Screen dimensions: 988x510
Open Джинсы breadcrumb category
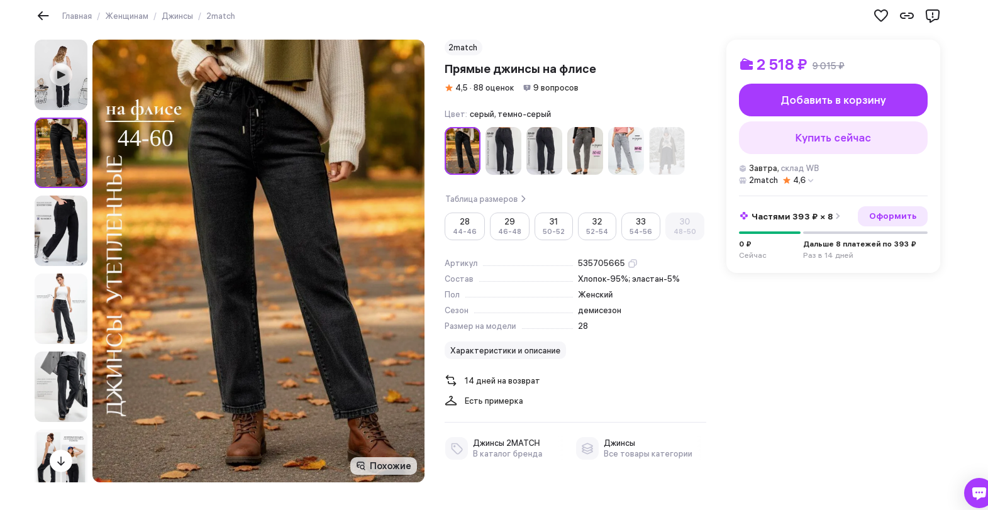point(177,16)
